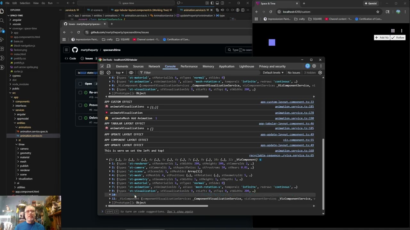Open the Default levels dropdown
Viewport: 410px width, 230px height.
click(273, 73)
